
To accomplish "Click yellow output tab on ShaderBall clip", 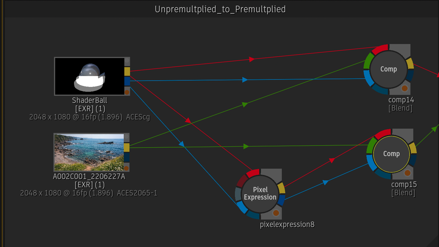I will pos(127,71).
